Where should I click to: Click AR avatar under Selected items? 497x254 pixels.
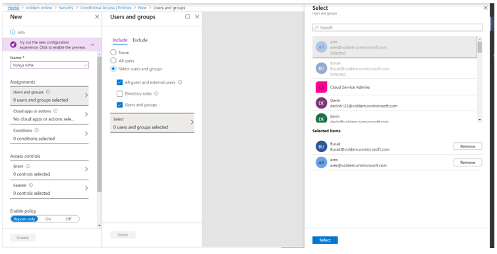pyautogui.click(x=322, y=163)
